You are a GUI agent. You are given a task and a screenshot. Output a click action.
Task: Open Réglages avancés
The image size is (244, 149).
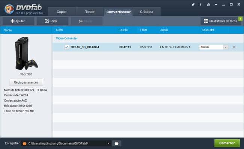pyautogui.click(x=26, y=82)
